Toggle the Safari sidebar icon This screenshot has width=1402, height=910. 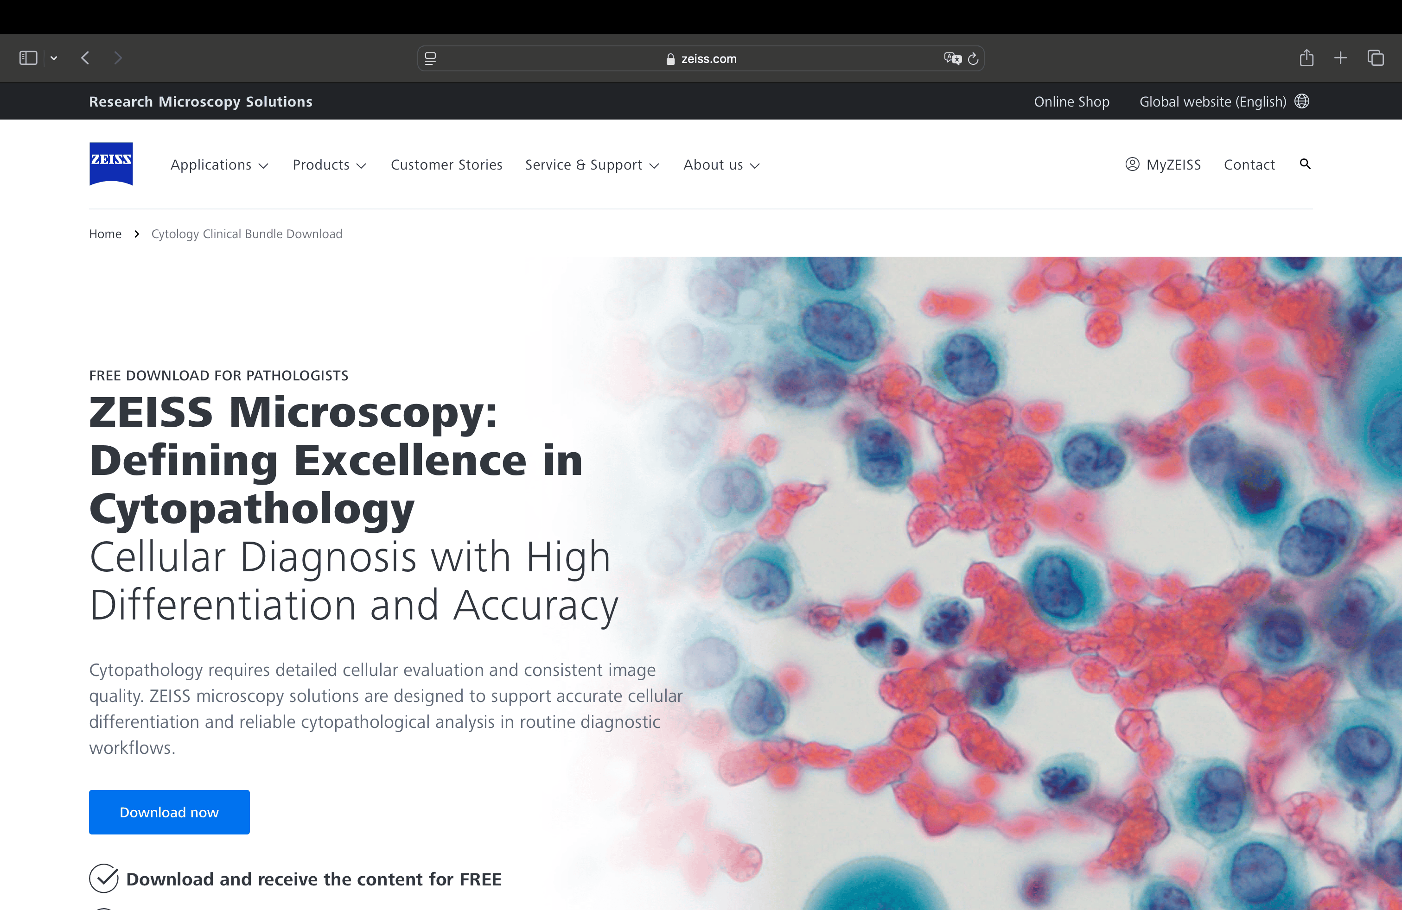(28, 57)
